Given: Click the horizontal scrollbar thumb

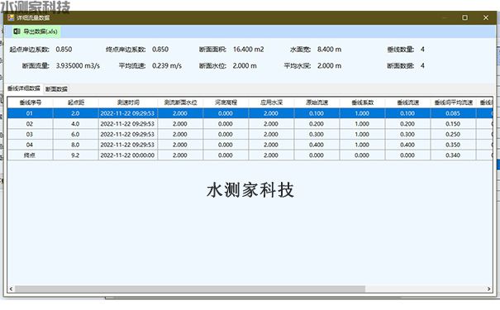Looking at the screenshot, I should tap(190, 289).
